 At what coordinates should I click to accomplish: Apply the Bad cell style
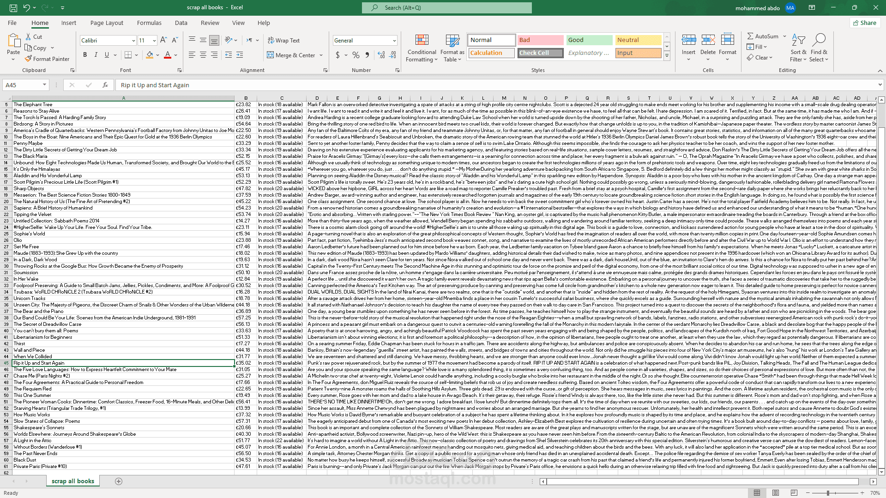point(540,40)
